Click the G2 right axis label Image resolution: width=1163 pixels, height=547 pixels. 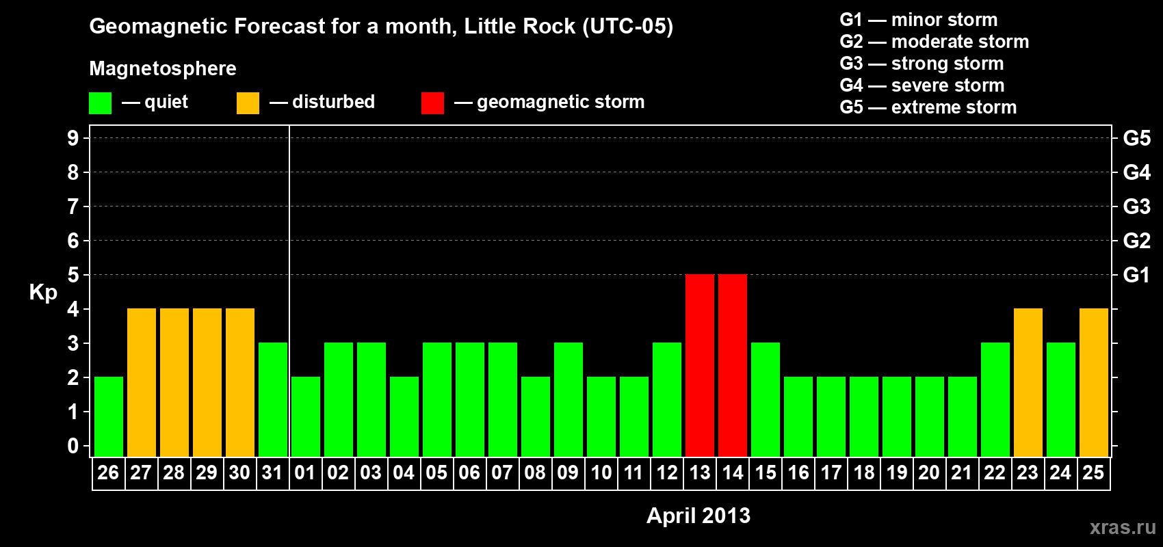click(x=1137, y=241)
